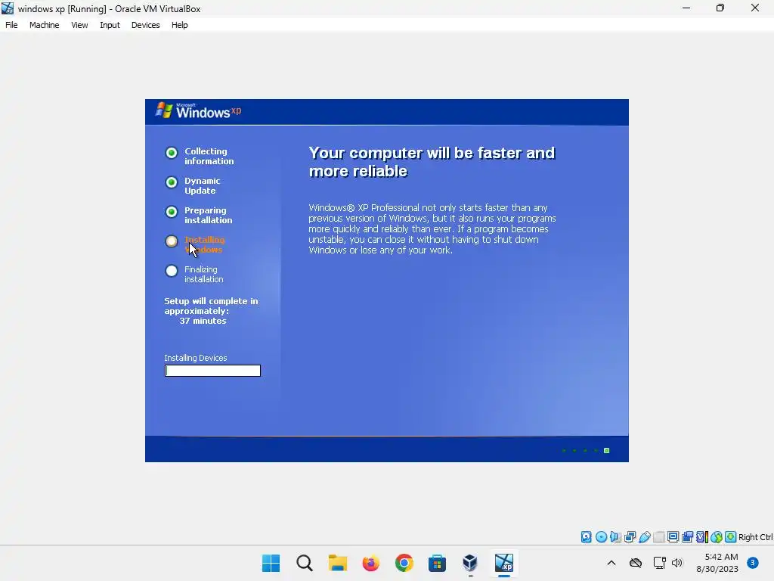
Task: Click the shared folders status icon
Action: pos(658,537)
